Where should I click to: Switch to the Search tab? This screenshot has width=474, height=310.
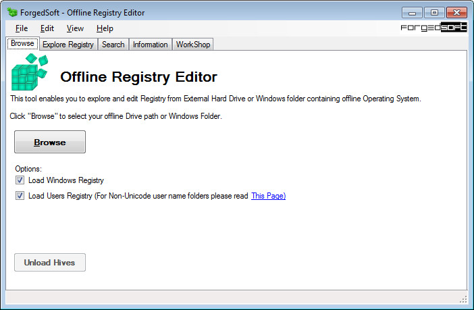click(x=113, y=45)
